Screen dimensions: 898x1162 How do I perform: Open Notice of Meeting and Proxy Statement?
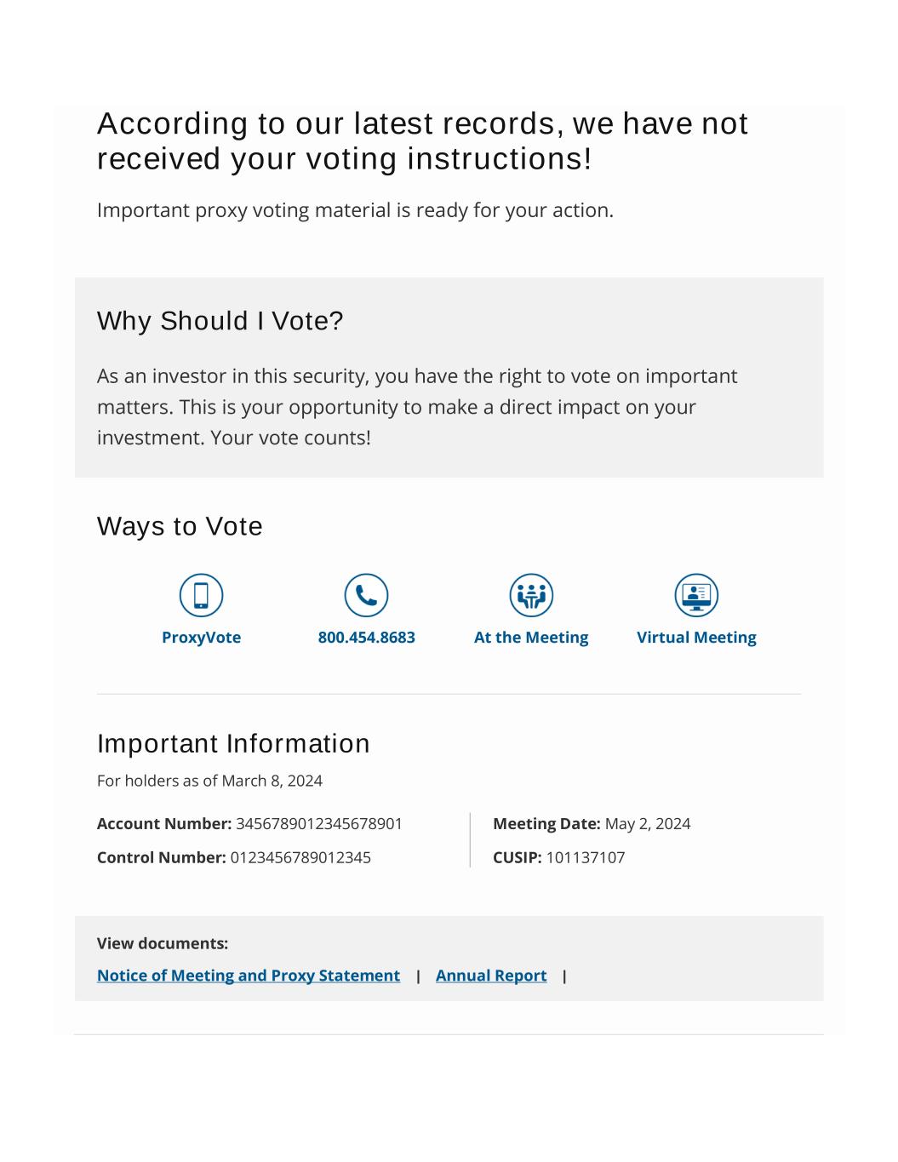(x=249, y=976)
